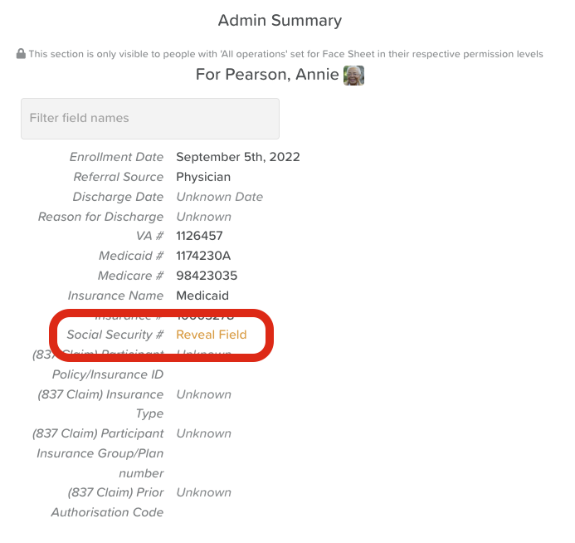The width and height of the screenshot is (575, 543).
Task: Click the Unknown Date discharge value
Action: [220, 197]
